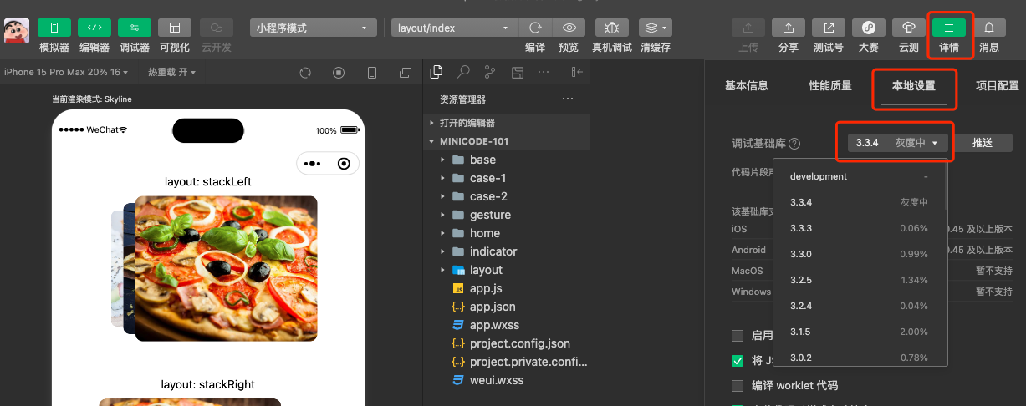
Task: Open the 热重载 开 hot reload dropdown
Action: coord(171,73)
